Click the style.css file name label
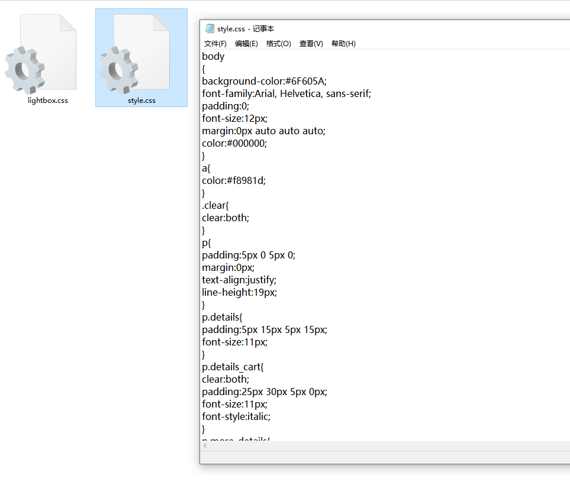Image resolution: width=570 pixels, height=485 pixels. pyautogui.click(x=141, y=101)
